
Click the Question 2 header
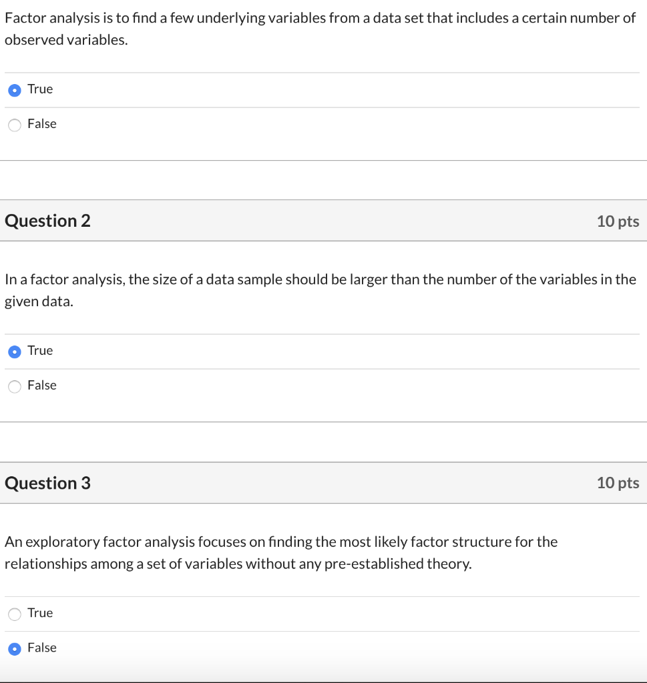tap(47, 220)
